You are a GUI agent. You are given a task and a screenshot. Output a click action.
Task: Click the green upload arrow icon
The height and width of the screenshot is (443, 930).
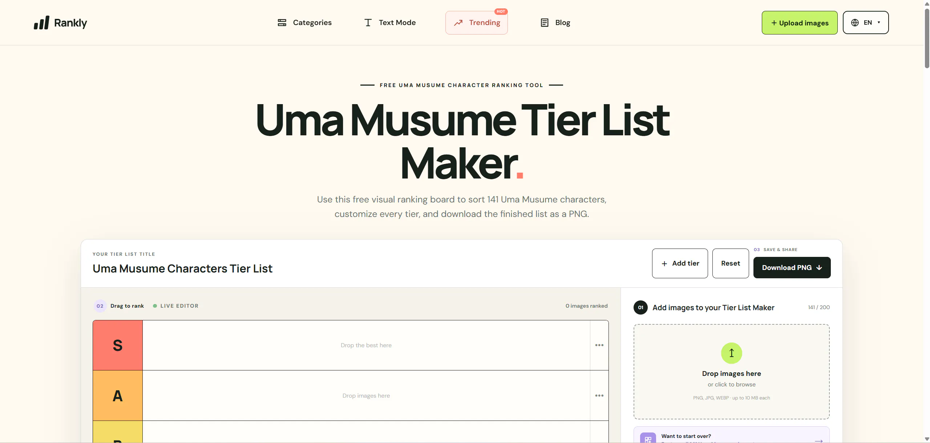tap(732, 353)
